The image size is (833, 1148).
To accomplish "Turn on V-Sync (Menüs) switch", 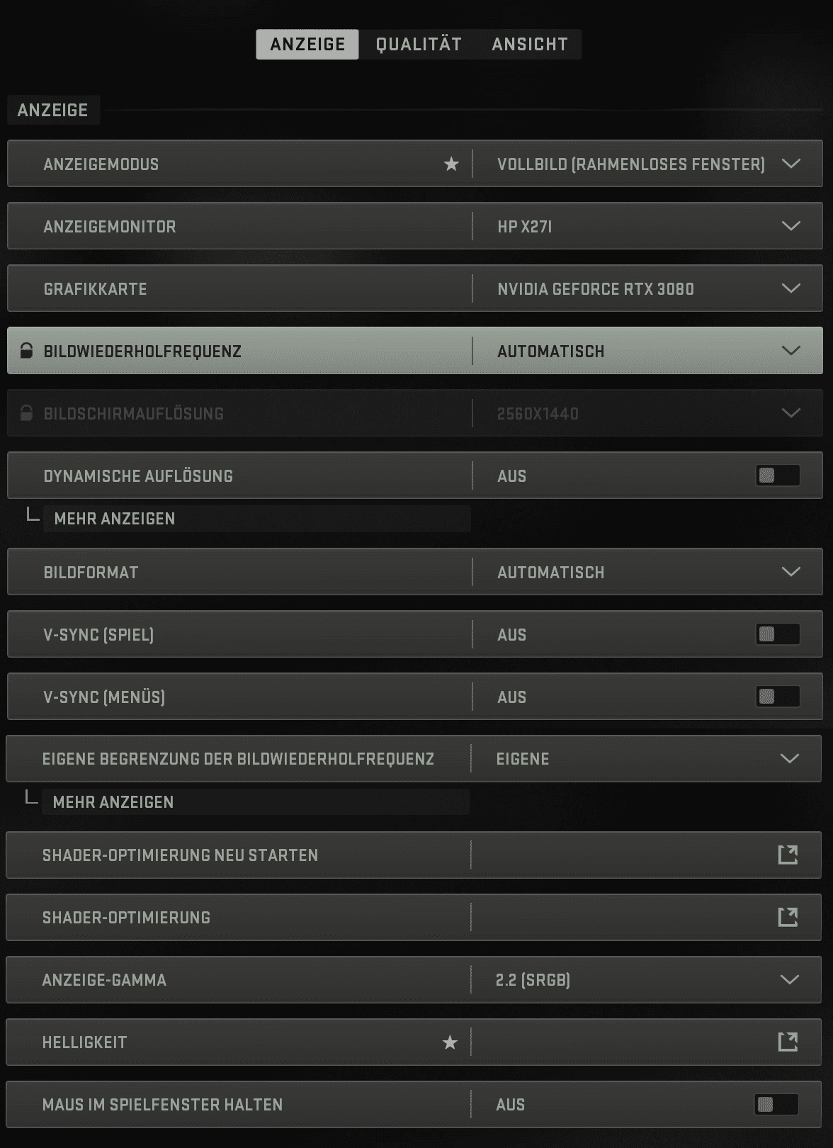I will 777,697.
